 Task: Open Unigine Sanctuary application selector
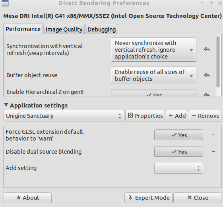[x=64, y=116]
